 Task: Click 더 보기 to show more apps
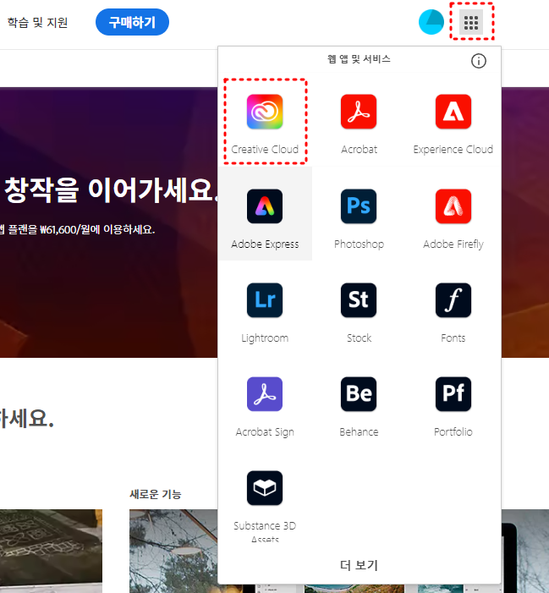tap(359, 565)
